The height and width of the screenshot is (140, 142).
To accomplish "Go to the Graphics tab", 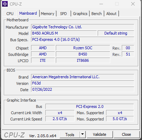I will click(x=80, y=14).
